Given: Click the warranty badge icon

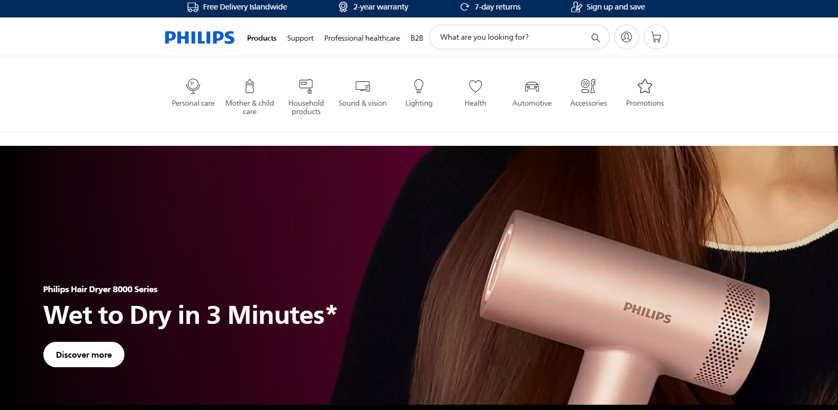Looking at the screenshot, I should tap(343, 7).
